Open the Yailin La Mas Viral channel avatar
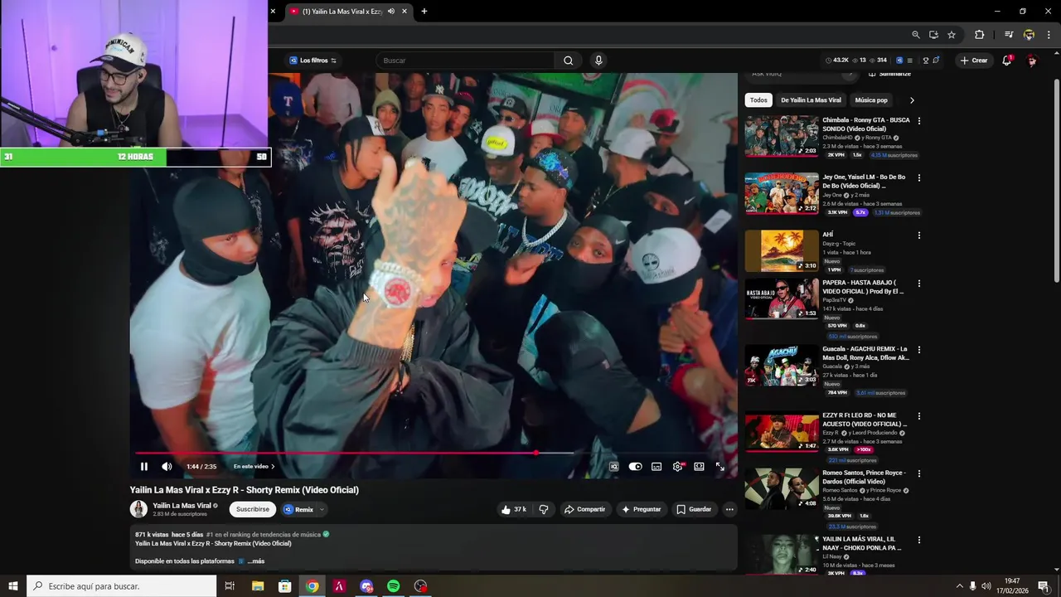Screen dimensions: 1061x597 [138, 509]
